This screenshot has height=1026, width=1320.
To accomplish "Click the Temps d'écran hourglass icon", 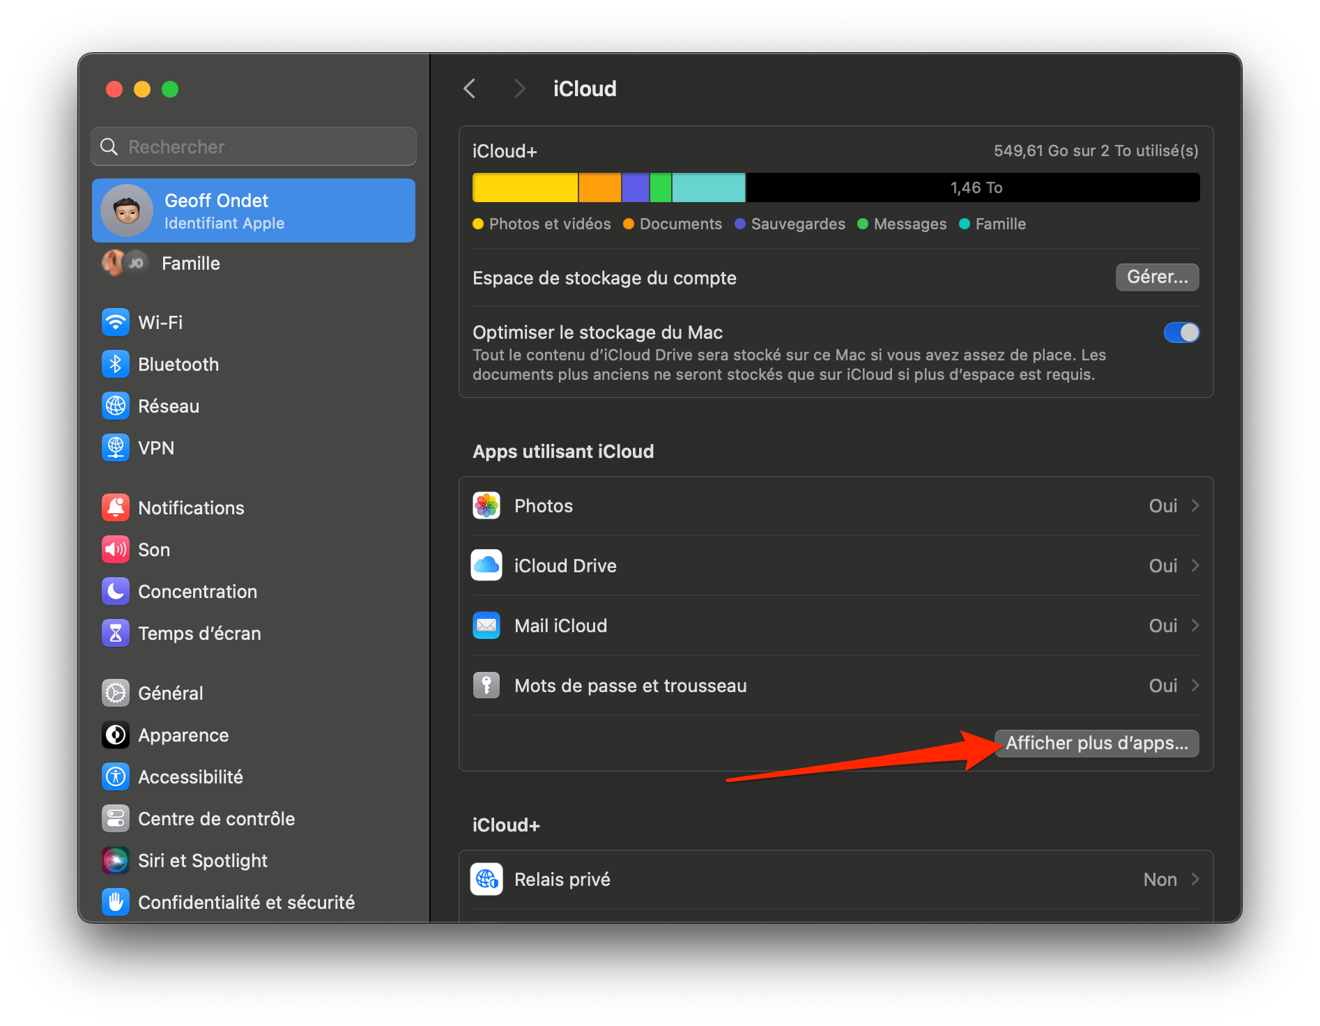I will point(116,633).
